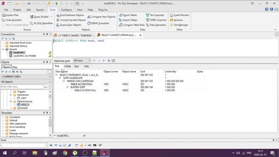
Task: Toggle the square button in Objects toolbar
Action: coord(49,72)
